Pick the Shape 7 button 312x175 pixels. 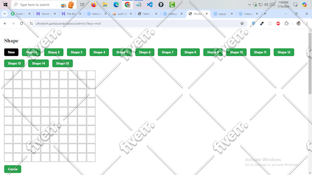pos(167,52)
